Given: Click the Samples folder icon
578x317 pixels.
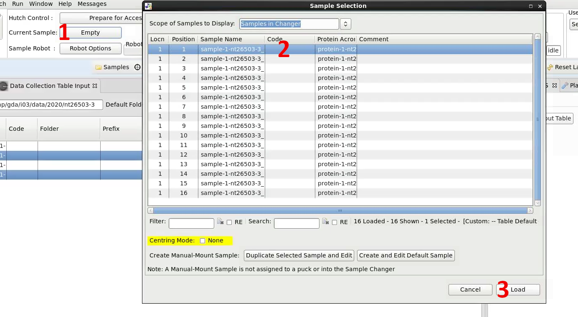Looking at the screenshot, I should tap(99, 67).
